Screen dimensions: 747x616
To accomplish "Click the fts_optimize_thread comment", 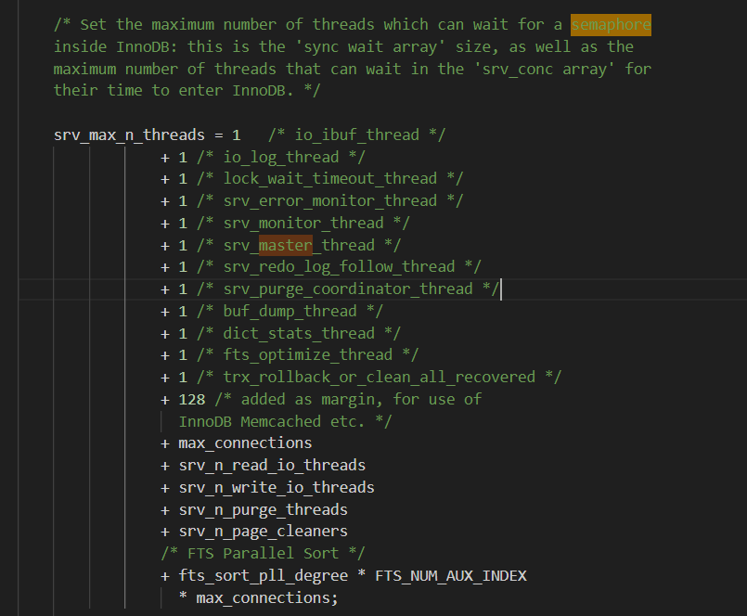I will (307, 355).
